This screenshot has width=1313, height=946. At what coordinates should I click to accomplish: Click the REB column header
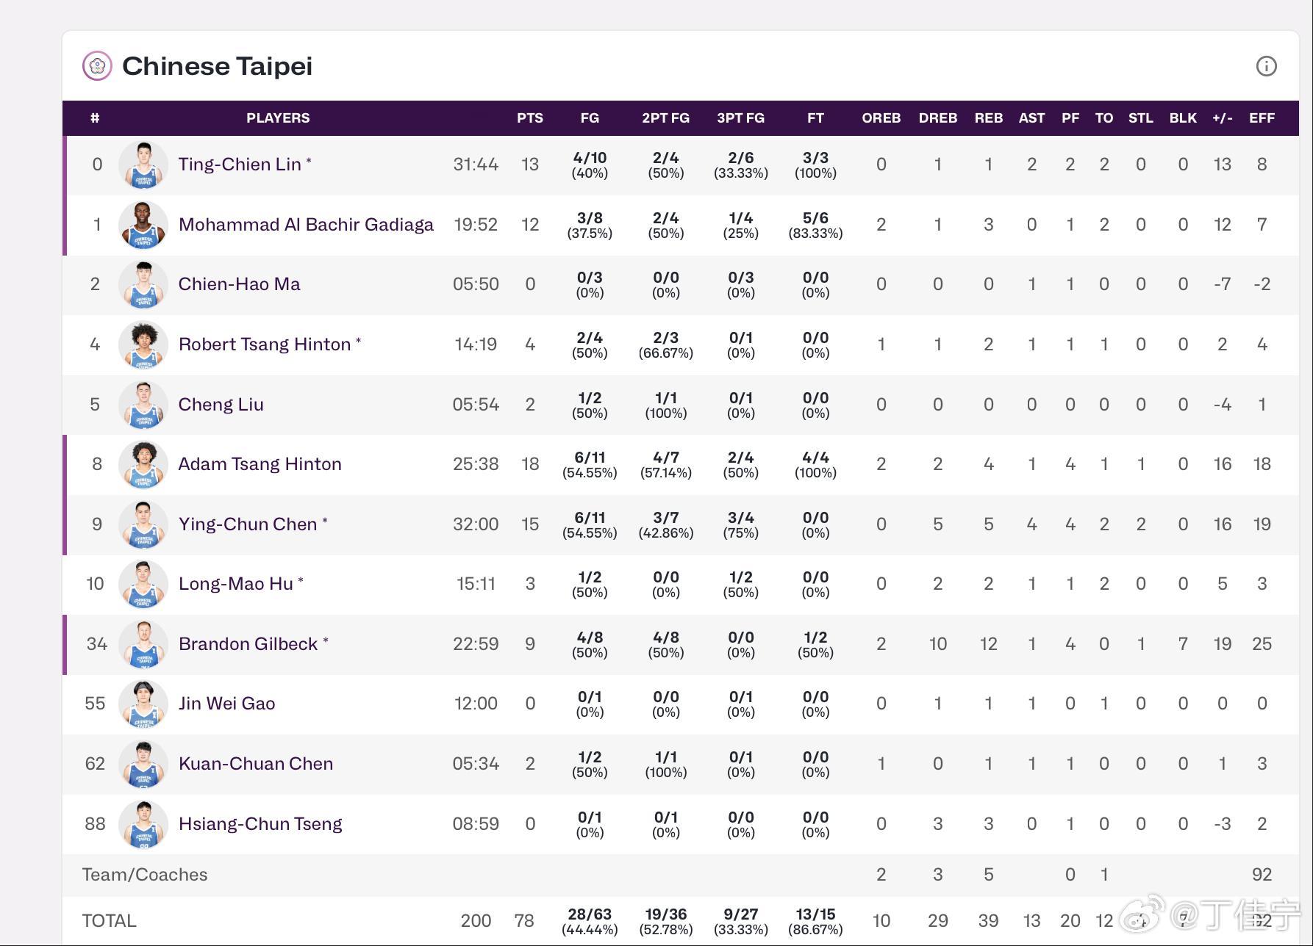[989, 118]
